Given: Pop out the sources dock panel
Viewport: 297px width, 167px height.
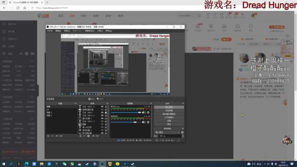Looking at the screenshot, I should pyautogui.click(x=107, y=104).
